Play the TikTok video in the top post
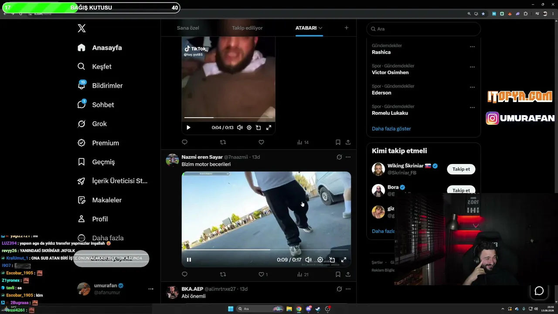 (x=188, y=128)
